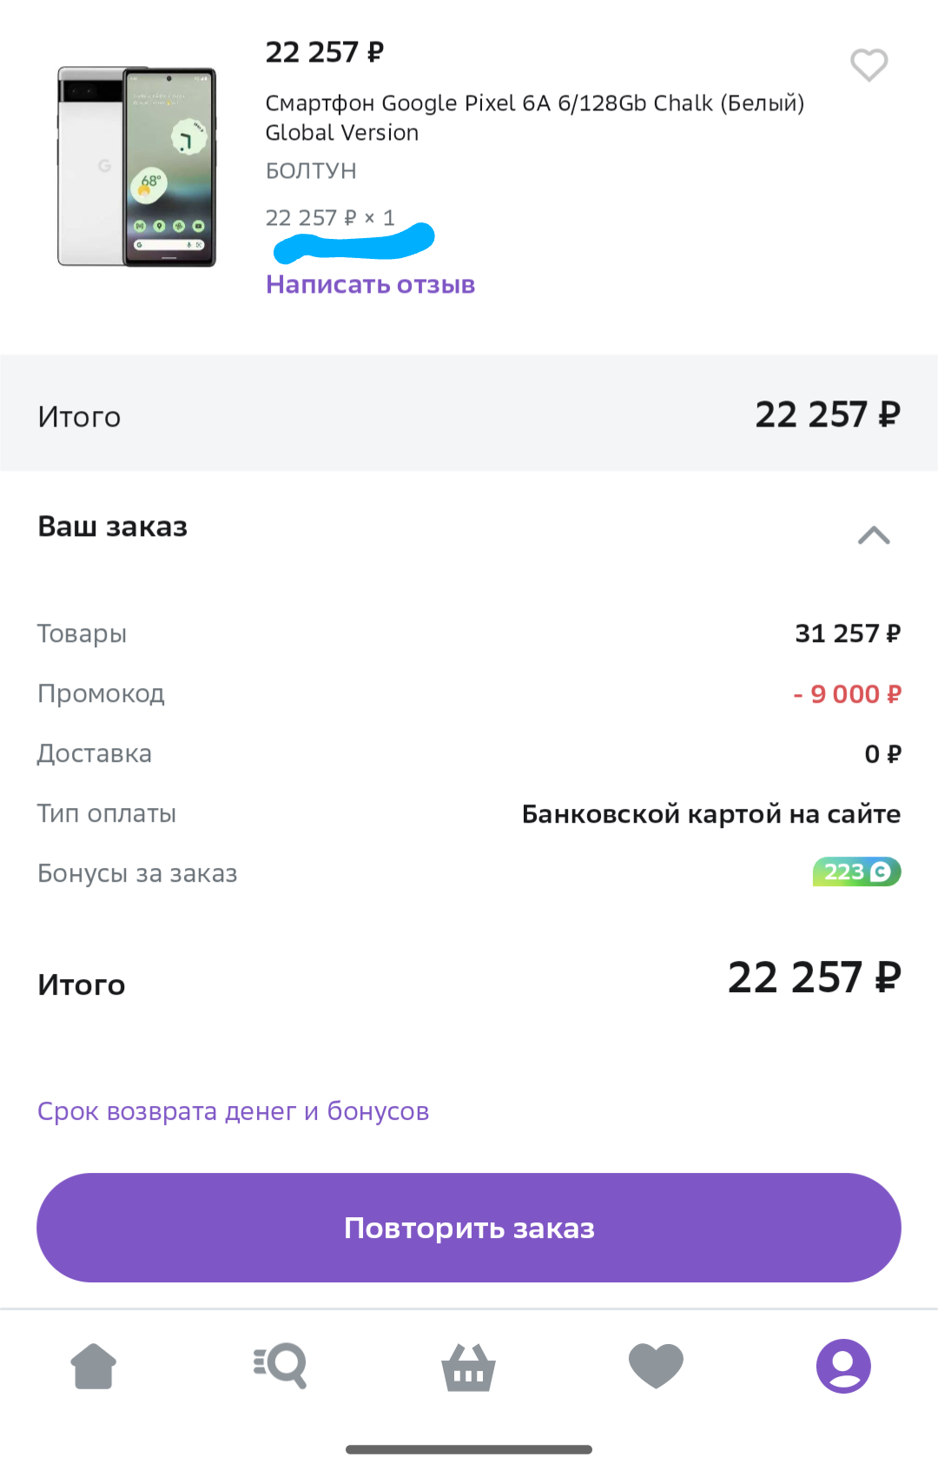The image size is (938, 1477).
Task: Open the shopping basket tab
Action: click(x=469, y=1368)
